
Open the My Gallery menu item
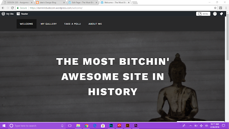click(x=49, y=24)
